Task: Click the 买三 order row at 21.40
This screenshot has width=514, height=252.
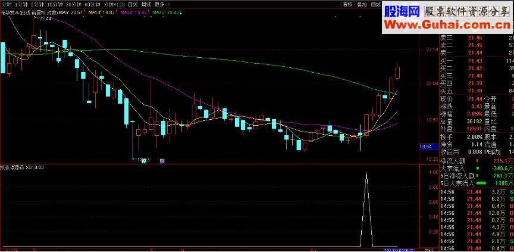Action: pyautogui.click(x=477, y=76)
